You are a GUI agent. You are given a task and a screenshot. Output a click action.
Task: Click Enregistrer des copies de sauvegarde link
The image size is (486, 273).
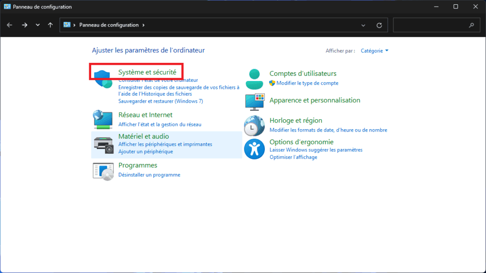179,90
